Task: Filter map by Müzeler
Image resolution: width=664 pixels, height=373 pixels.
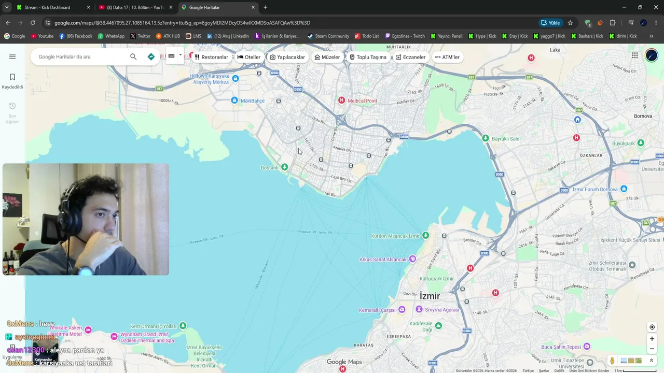Action: [327, 57]
